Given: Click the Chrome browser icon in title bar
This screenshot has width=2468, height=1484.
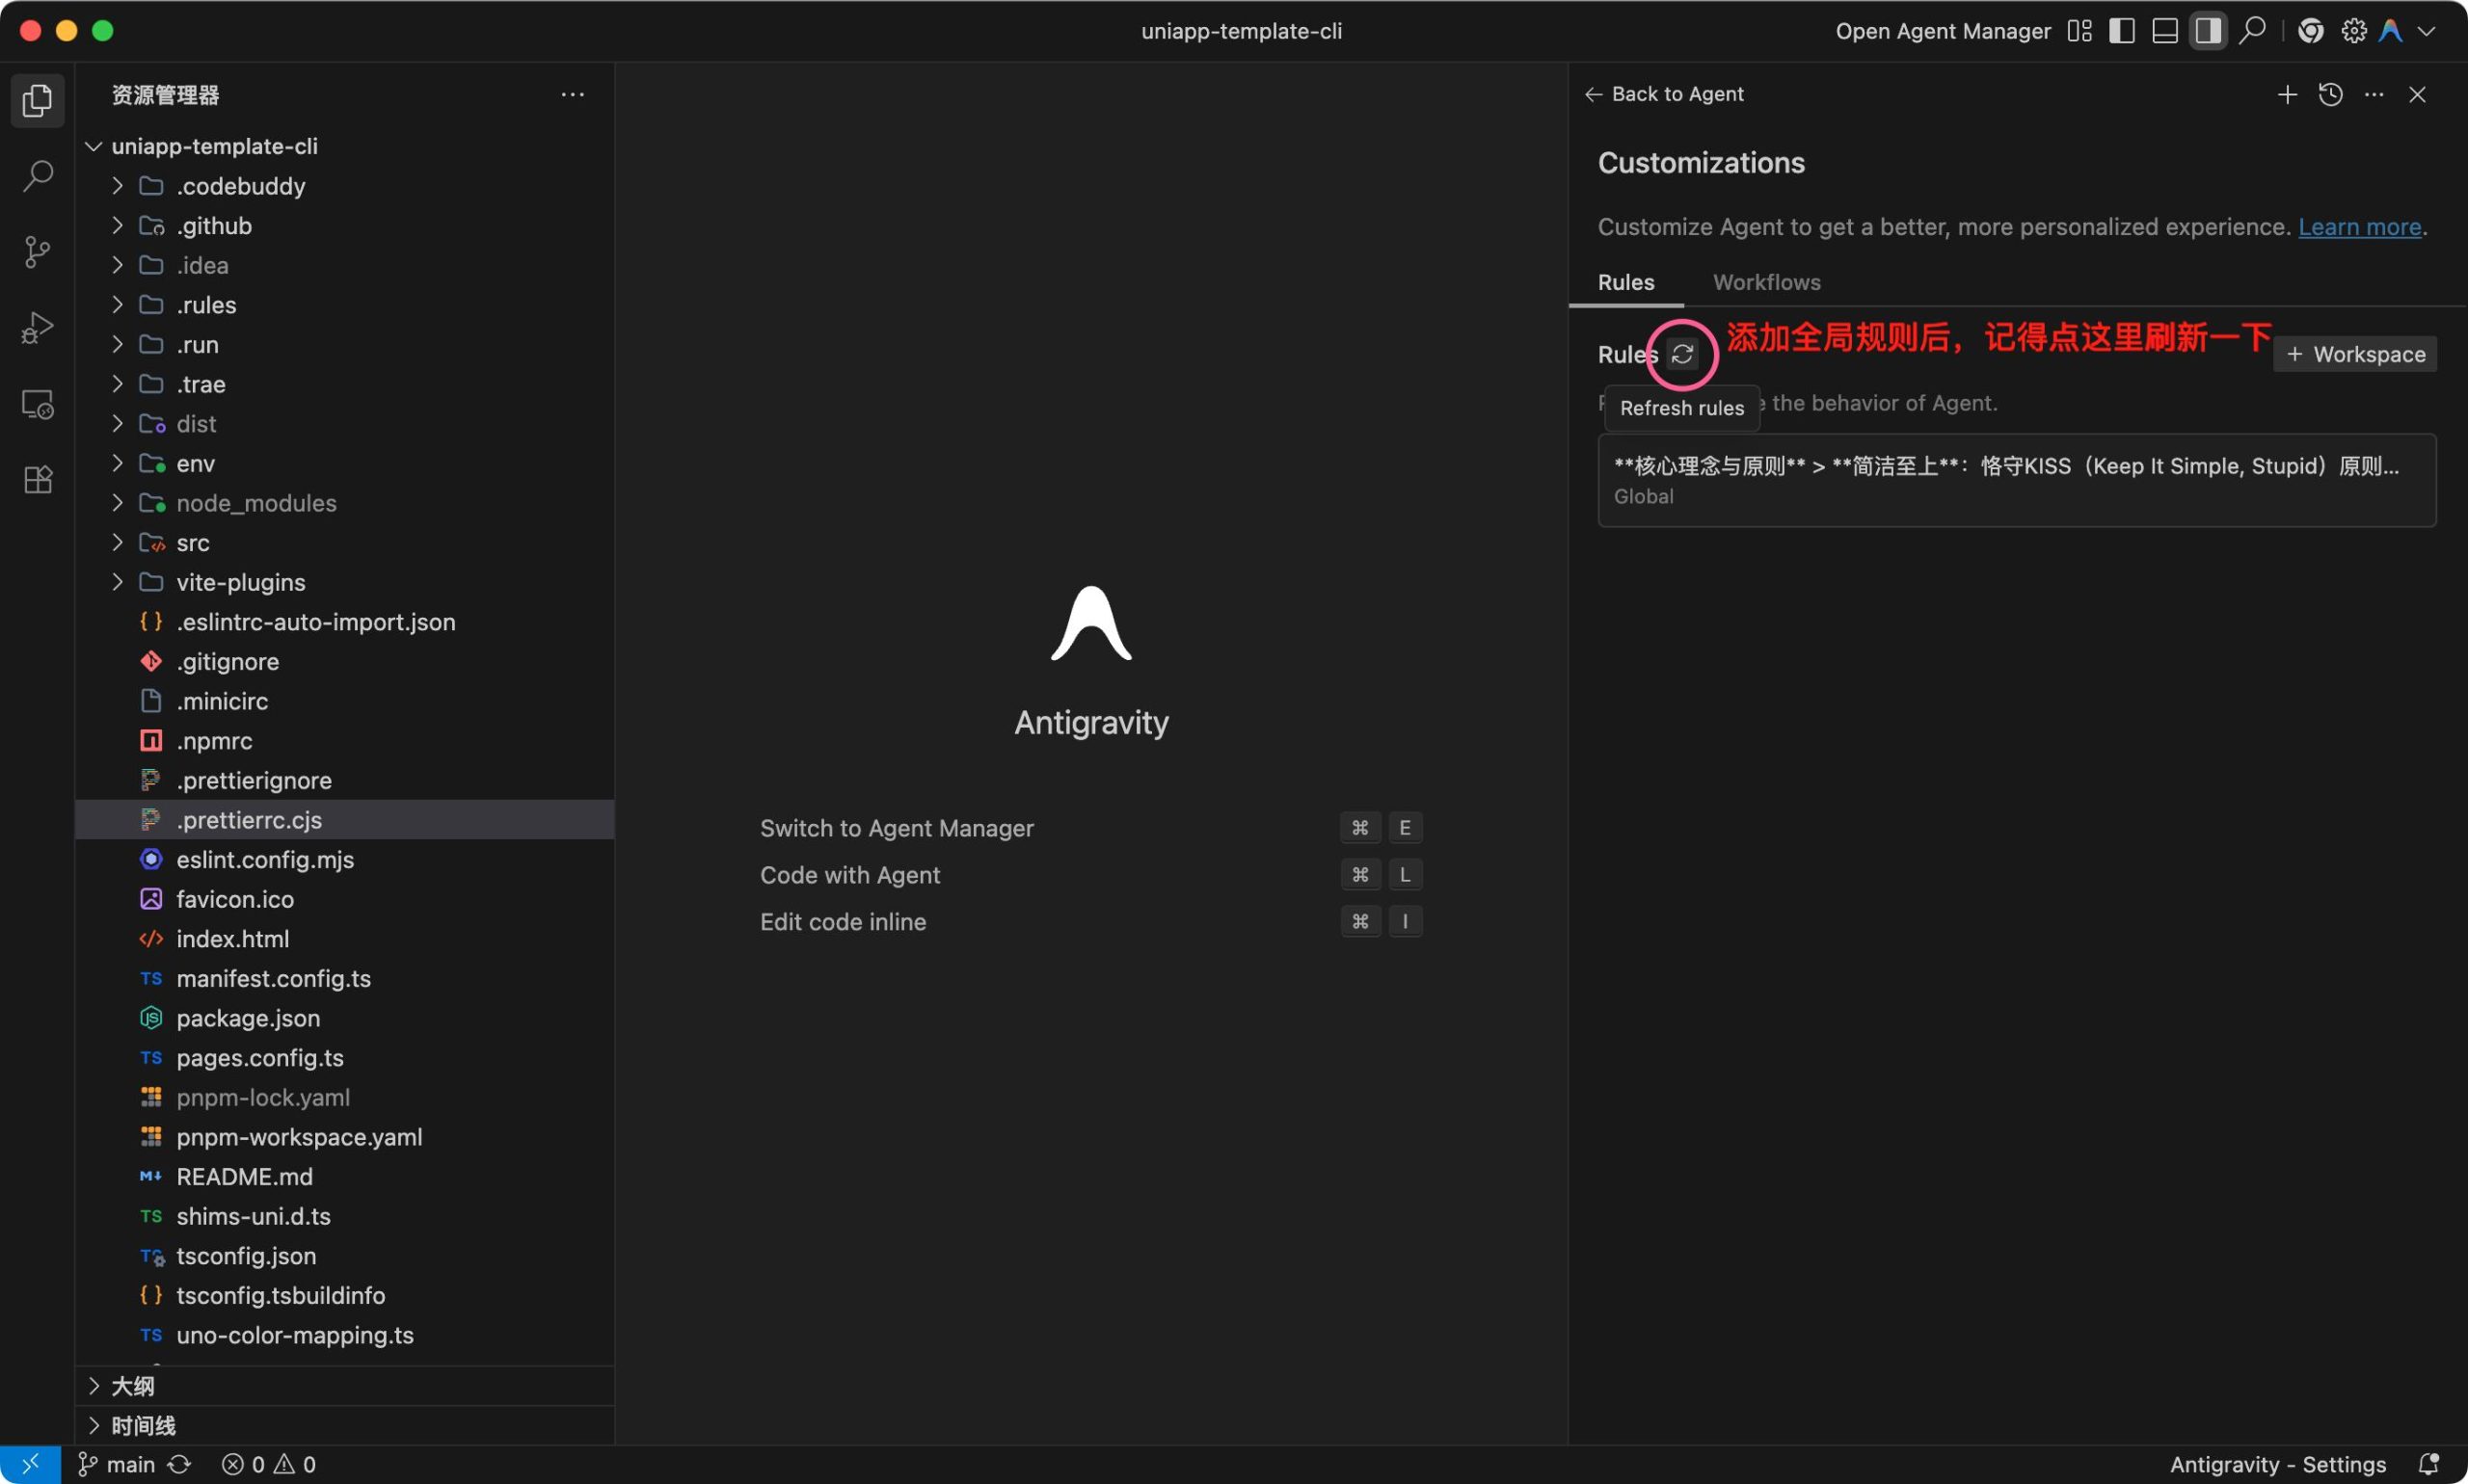Looking at the screenshot, I should pyautogui.click(x=2310, y=30).
